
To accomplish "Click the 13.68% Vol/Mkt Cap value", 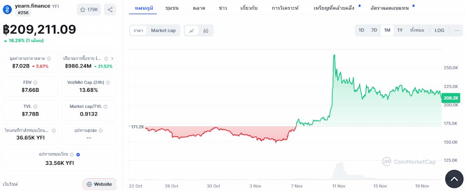I will click(89, 90).
